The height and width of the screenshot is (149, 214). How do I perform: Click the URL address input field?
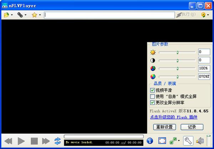pos(109,15)
